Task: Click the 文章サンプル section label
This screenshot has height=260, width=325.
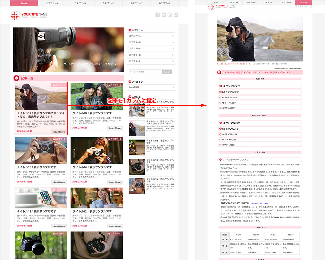Action: point(260,152)
